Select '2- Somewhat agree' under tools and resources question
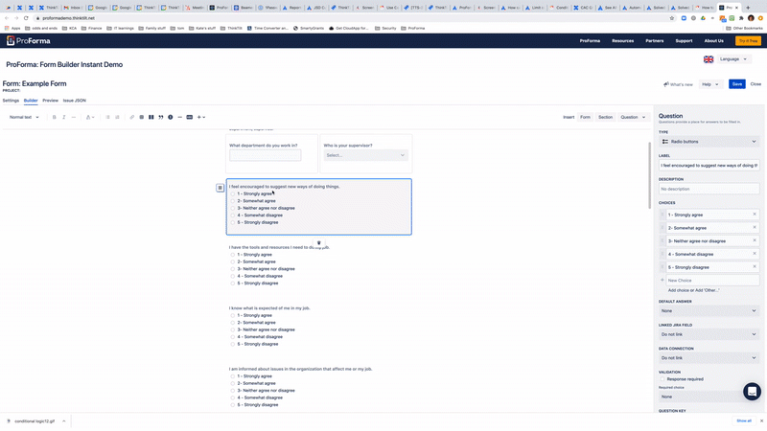Image resolution: width=767 pixels, height=431 pixels. click(233, 261)
